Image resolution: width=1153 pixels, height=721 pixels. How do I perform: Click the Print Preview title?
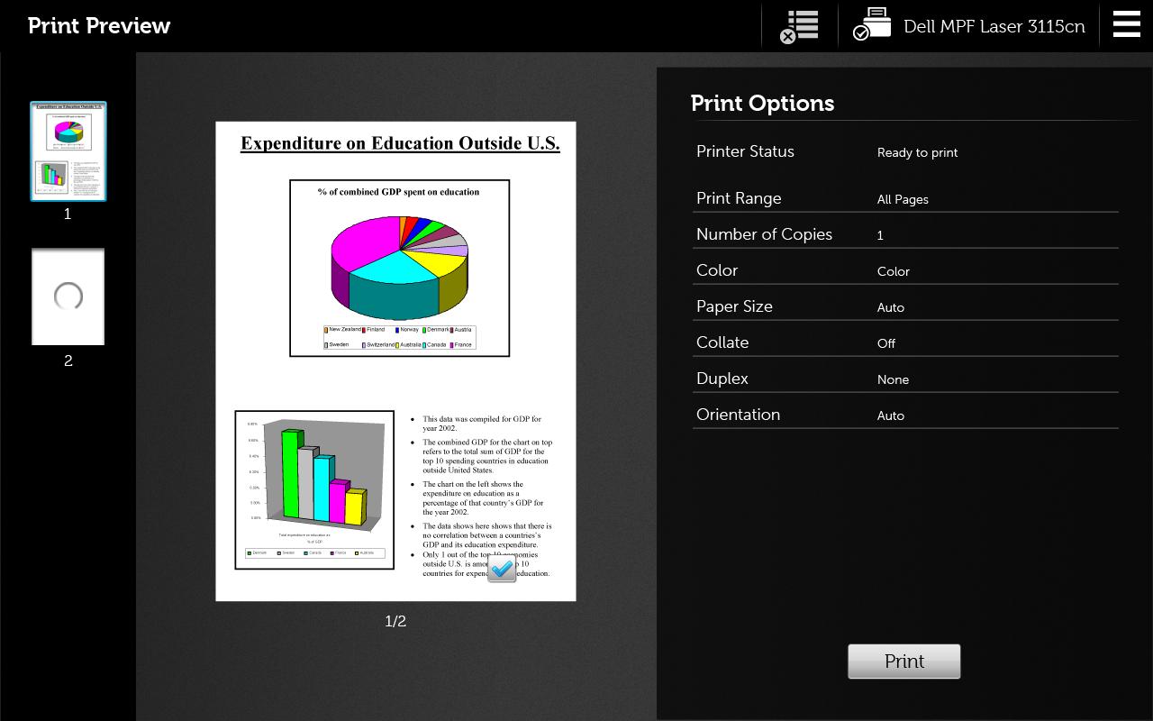click(x=99, y=25)
